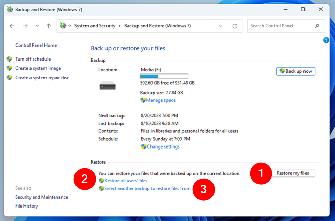The width and height of the screenshot is (335, 221).
Task: Click Select another backup to restore files from
Action: pyautogui.click(x=147, y=189)
